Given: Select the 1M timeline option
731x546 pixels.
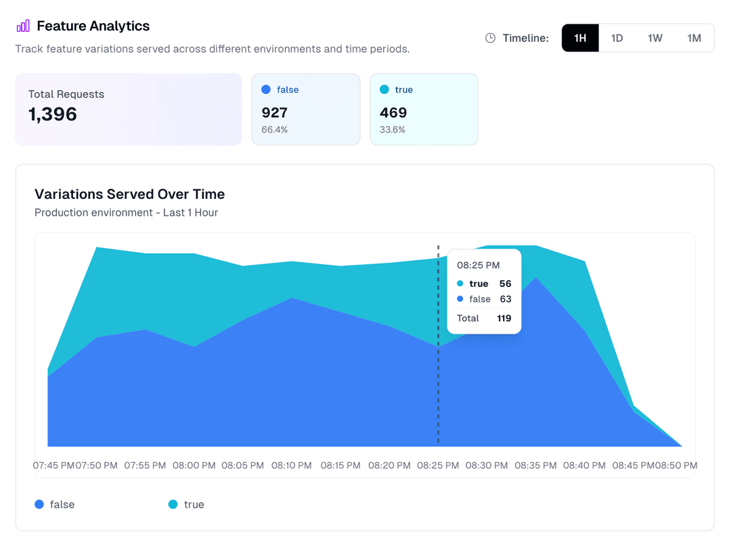Looking at the screenshot, I should [x=694, y=38].
